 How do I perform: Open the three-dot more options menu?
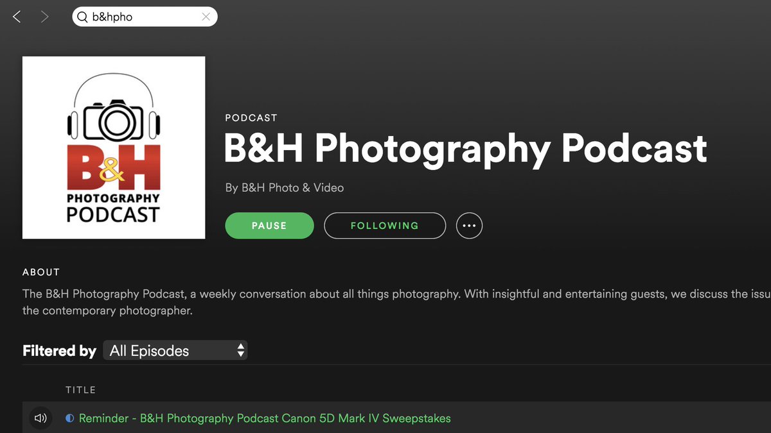[469, 226]
